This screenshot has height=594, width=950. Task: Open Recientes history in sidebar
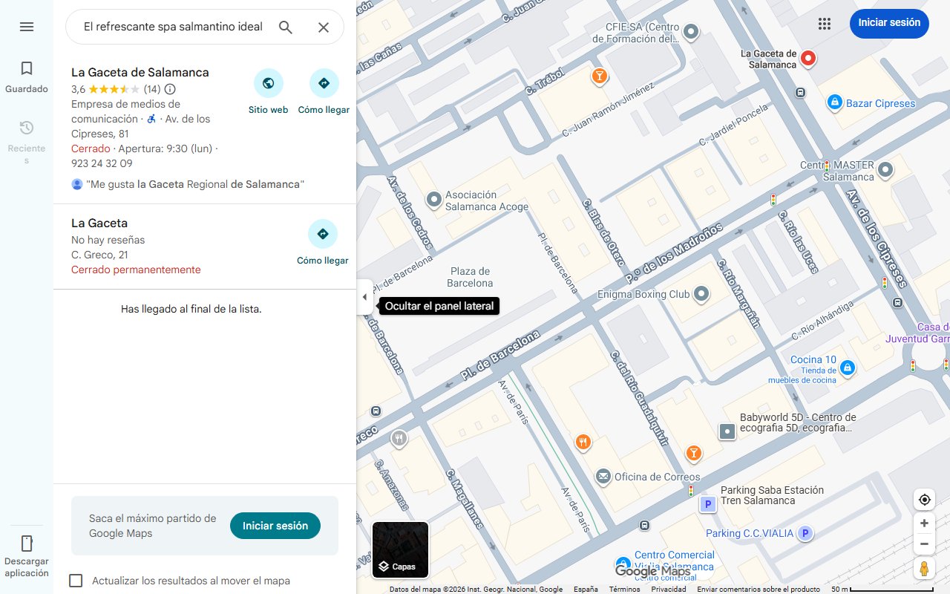(x=27, y=141)
